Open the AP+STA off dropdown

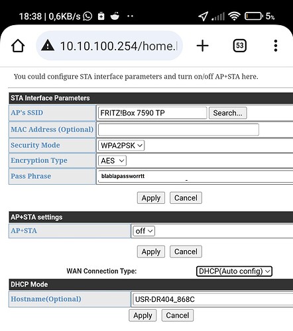pos(144,231)
